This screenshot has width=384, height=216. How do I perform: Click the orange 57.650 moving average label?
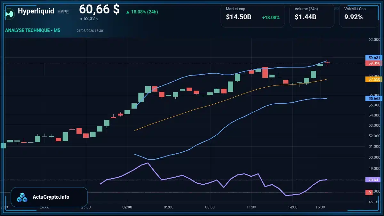click(x=374, y=79)
